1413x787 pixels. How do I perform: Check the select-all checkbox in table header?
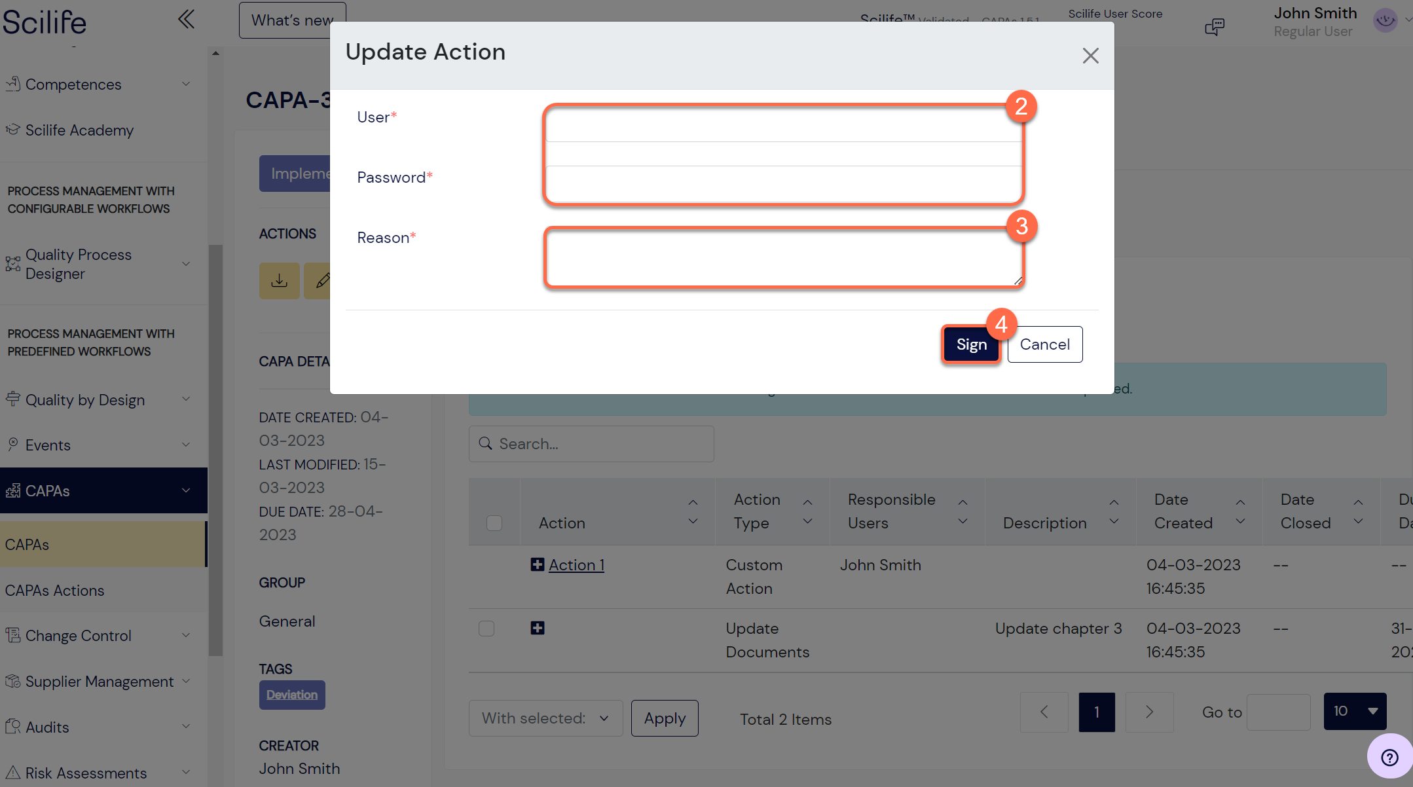pyautogui.click(x=494, y=523)
